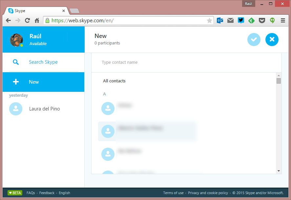The width and height of the screenshot is (291, 200).
Task: Click the plus icon beside New
Action: (16, 82)
